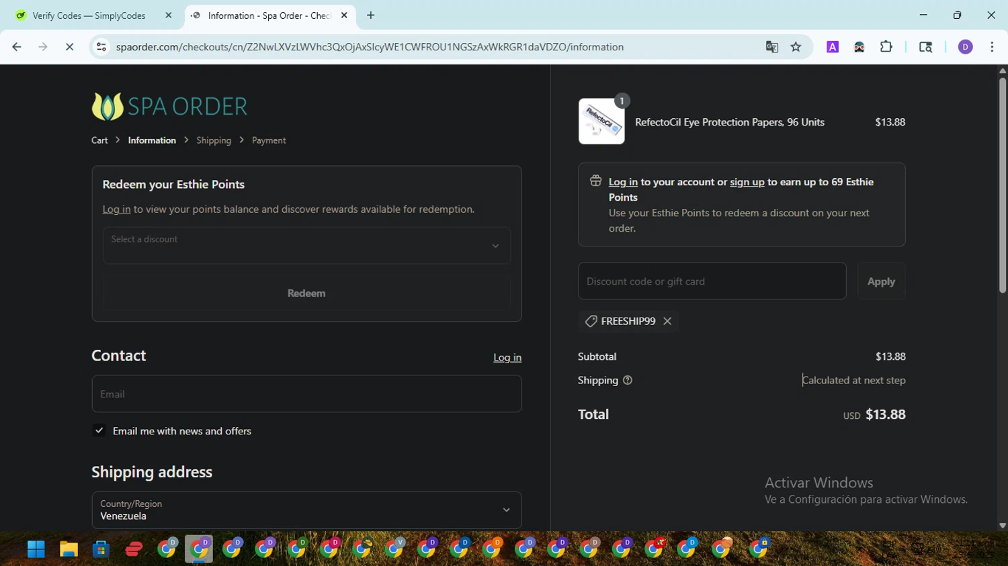Screen dimensions: 1008x566
Task: Click the Redeem button
Action: [306, 293]
